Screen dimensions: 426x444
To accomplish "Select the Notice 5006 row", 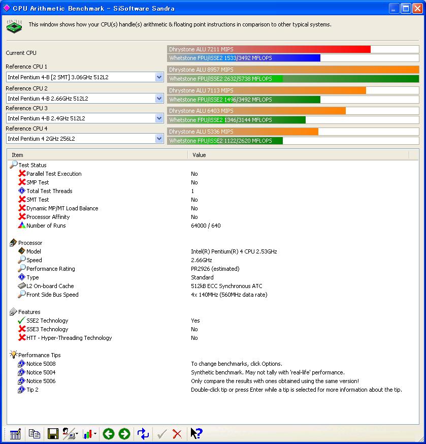I will click(213, 381).
